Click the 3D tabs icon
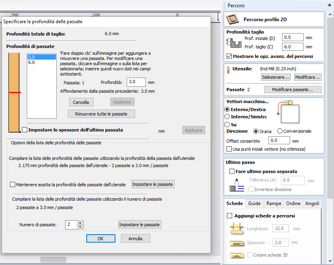Image resolution: width=334 pixels, height=265 pixels. pyautogui.click(x=237, y=255)
